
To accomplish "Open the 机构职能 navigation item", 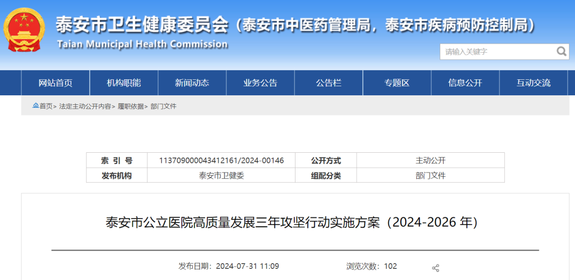I will pyautogui.click(x=124, y=83).
